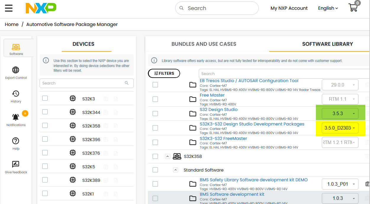
Task: Click the Automotive Software Package Manager breadcrumb
Action: pos(72,25)
